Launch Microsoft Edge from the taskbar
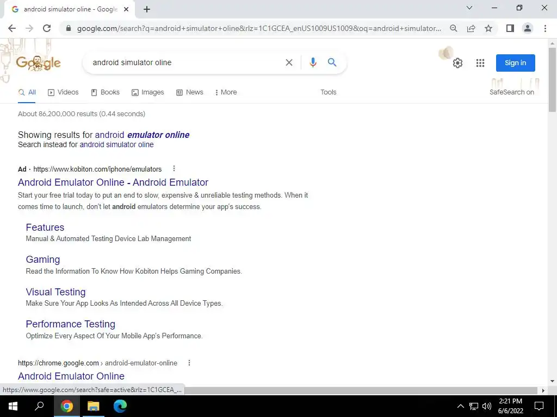Image resolution: width=557 pixels, height=417 pixels. tap(120, 406)
